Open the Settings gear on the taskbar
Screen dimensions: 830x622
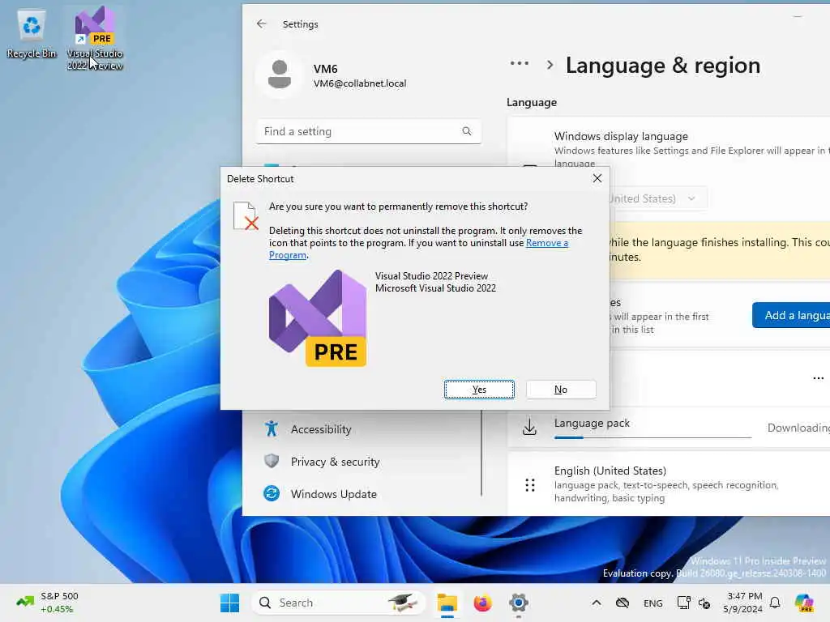[519, 603]
